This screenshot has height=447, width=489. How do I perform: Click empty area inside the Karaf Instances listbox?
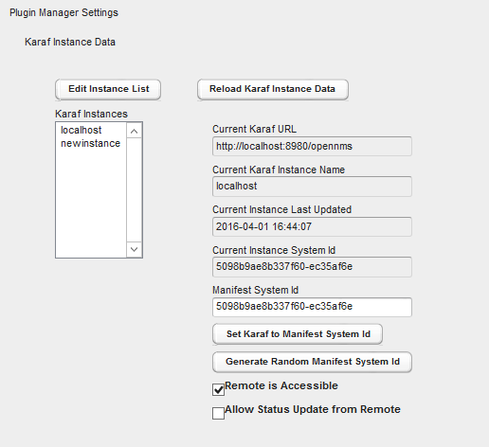click(91, 202)
